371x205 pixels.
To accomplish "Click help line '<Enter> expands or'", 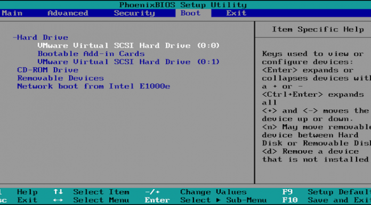I will click(308, 70).
